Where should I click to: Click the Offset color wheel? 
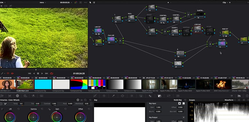click(80, 117)
